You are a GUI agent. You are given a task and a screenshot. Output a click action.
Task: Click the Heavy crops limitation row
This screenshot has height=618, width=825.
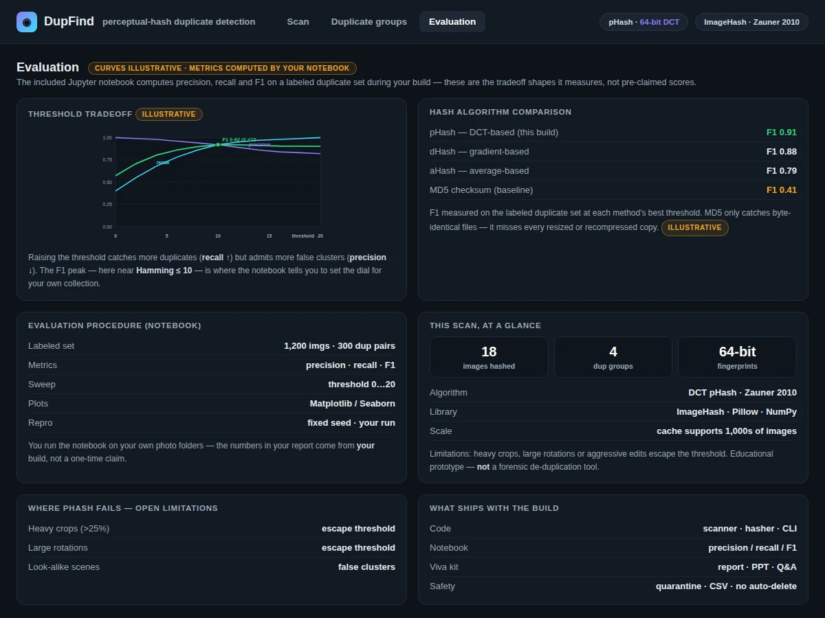[212, 529]
